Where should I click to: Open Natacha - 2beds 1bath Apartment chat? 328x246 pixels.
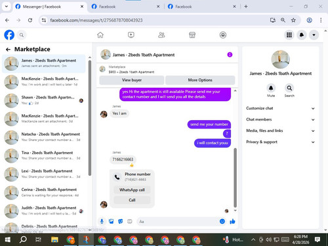tap(44, 137)
